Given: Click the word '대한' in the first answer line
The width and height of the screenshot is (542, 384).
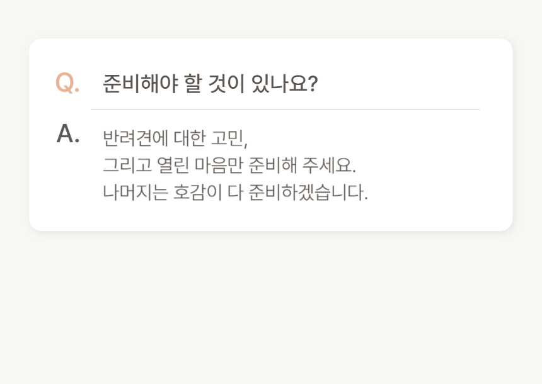Looking at the screenshot, I should (x=187, y=137).
